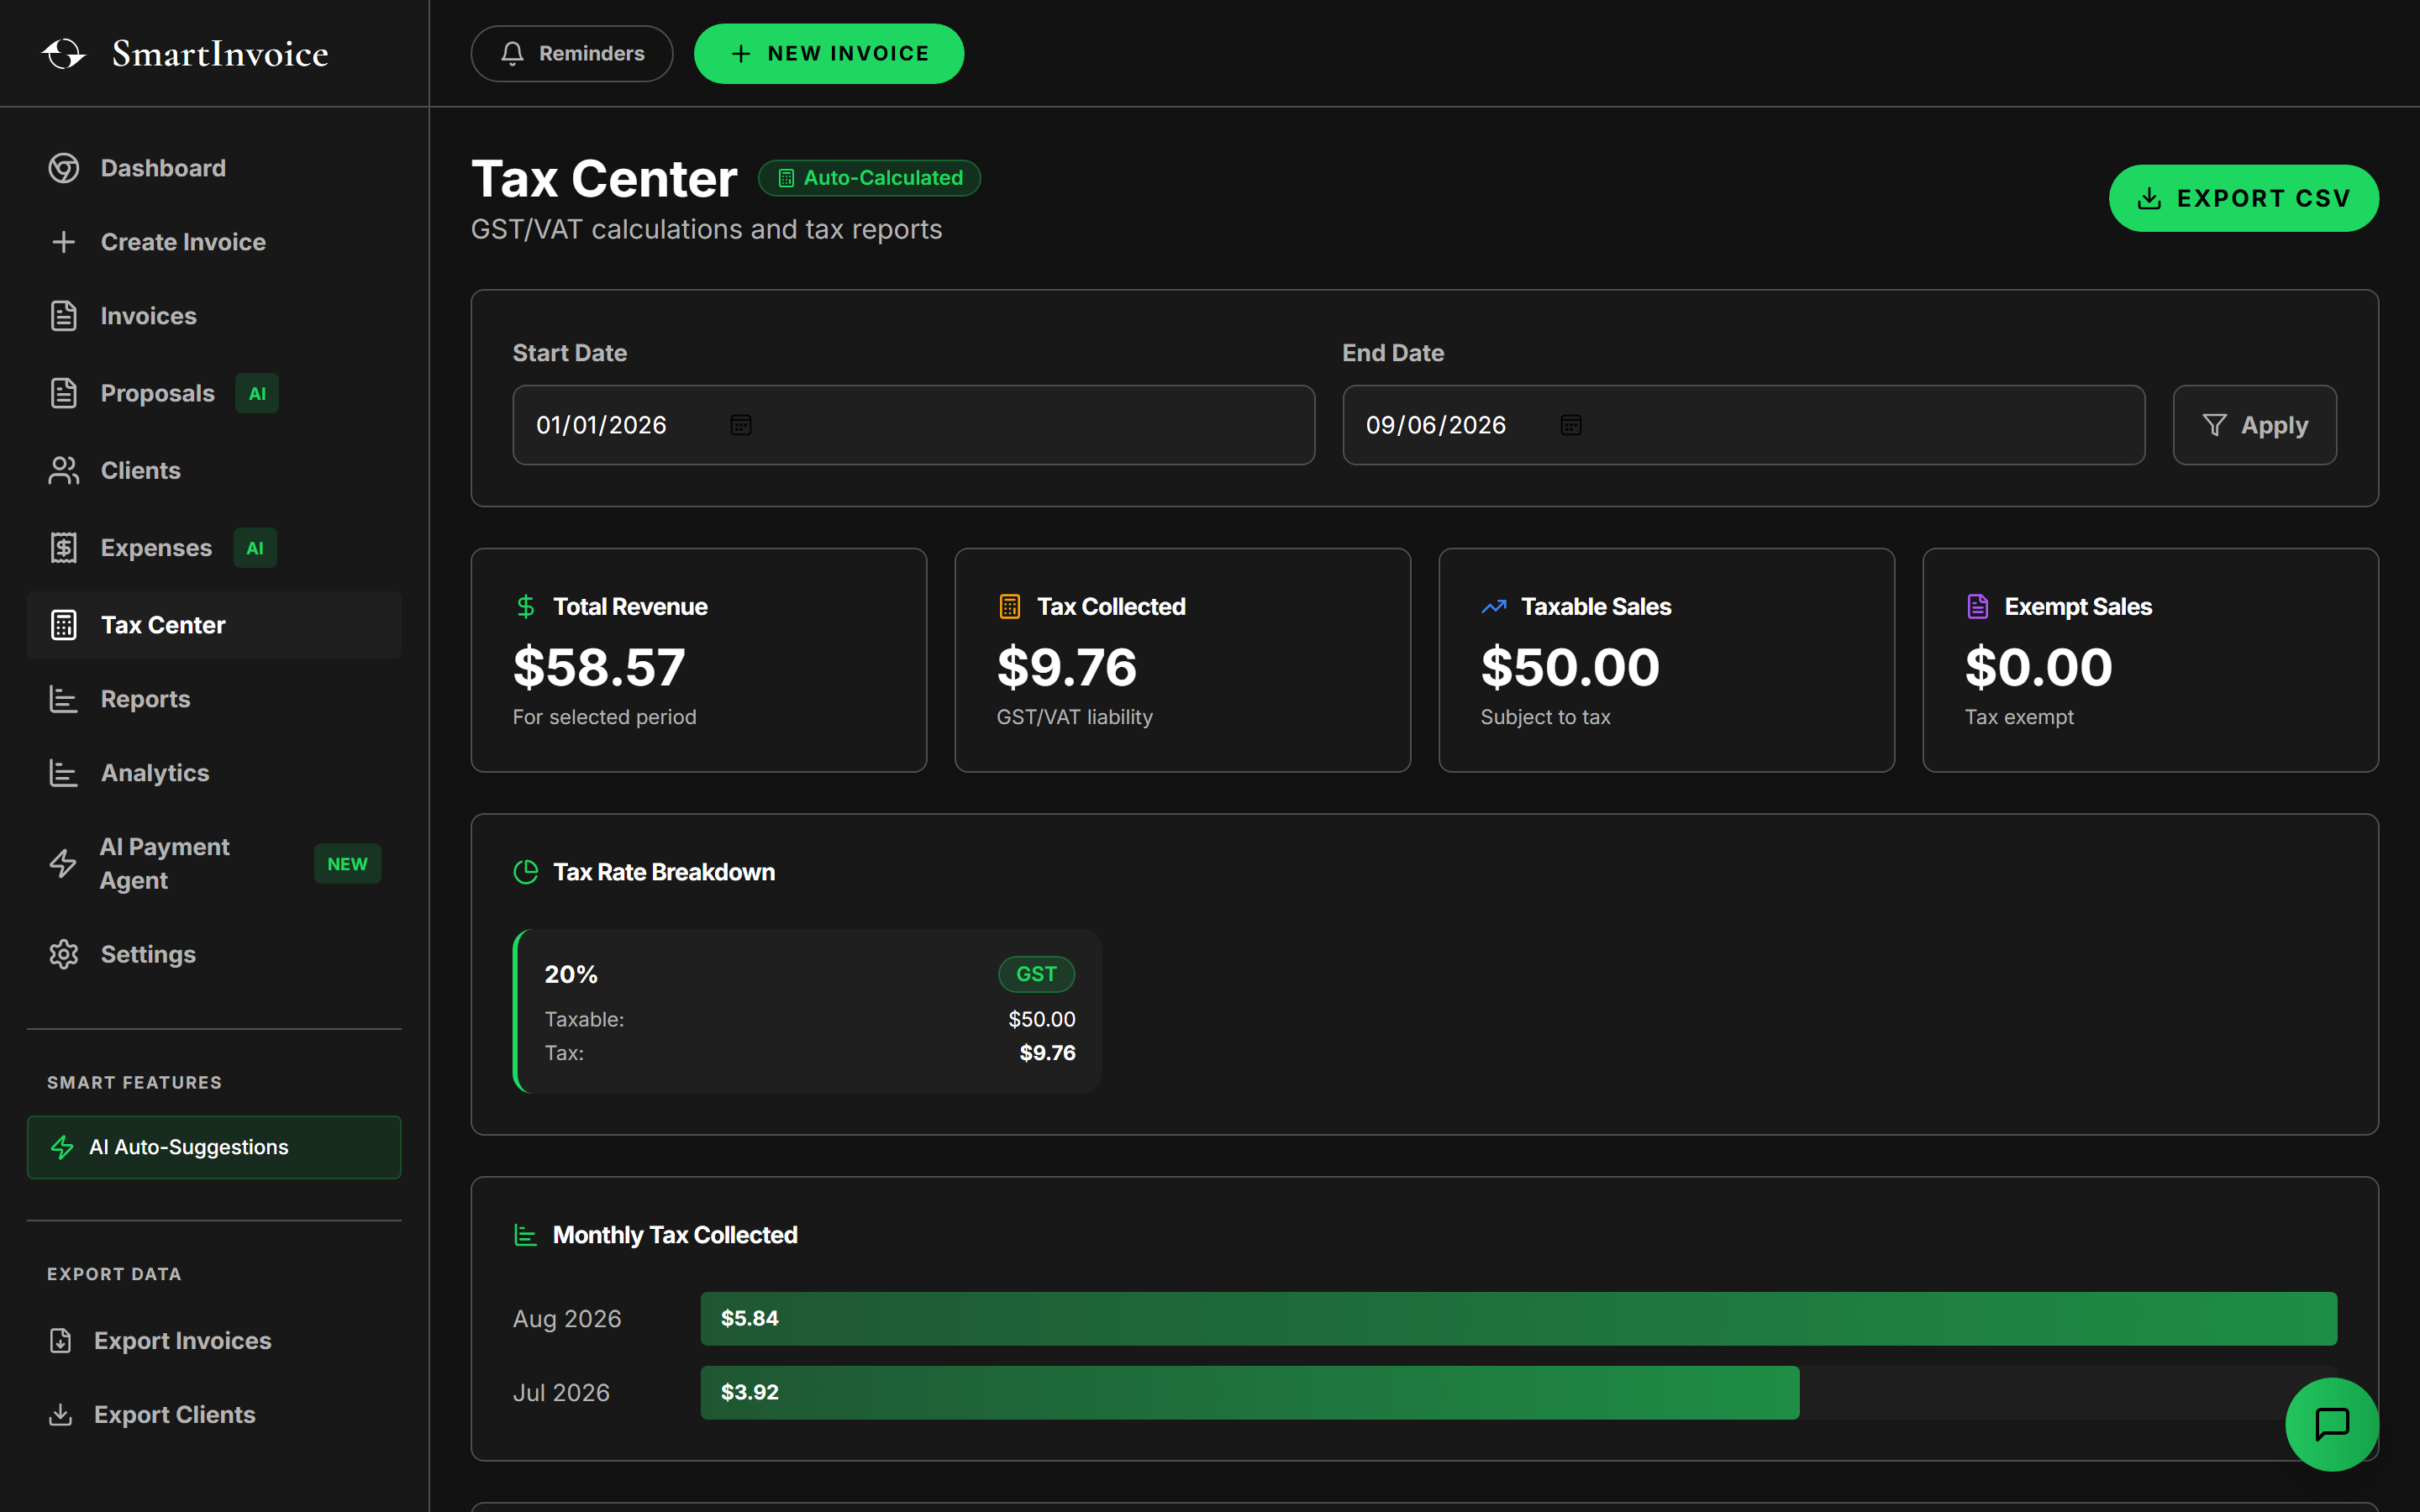
Task: Click the Proposals document icon
Action: (64, 393)
